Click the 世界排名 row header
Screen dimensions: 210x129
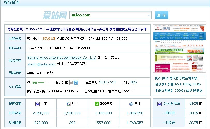[15, 38]
